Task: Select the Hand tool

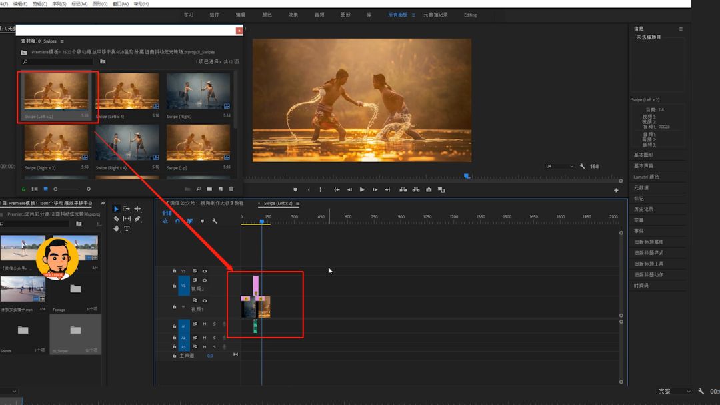Action: (x=116, y=228)
